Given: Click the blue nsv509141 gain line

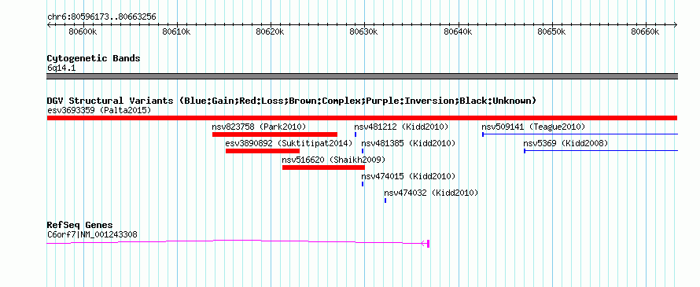Looking at the screenshot, I should tap(580, 134).
